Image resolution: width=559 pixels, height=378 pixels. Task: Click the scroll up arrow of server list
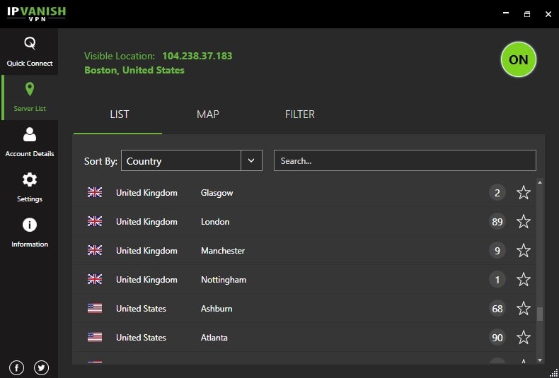tap(540, 182)
